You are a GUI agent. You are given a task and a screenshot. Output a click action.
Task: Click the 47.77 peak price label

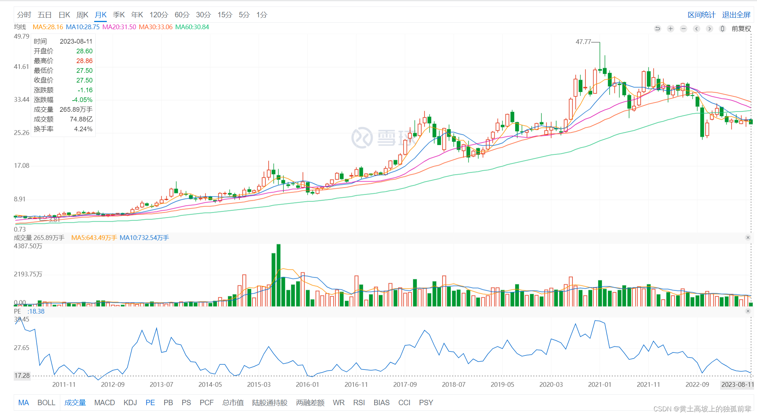[x=583, y=42]
